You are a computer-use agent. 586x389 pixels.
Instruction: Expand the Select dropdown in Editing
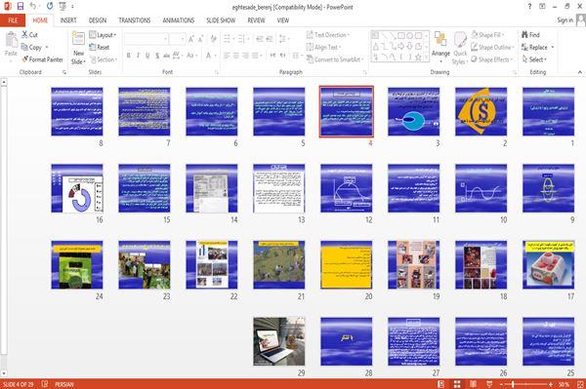click(x=534, y=59)
